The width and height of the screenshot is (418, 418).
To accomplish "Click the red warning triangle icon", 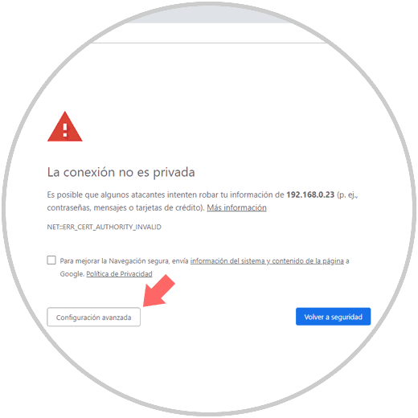I will tap(65, 127).
